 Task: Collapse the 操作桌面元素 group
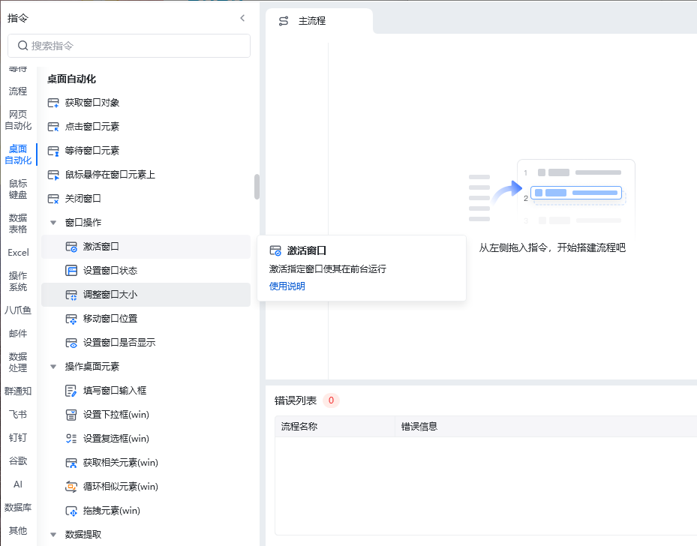pyautogui.click(x=53, y=367)
